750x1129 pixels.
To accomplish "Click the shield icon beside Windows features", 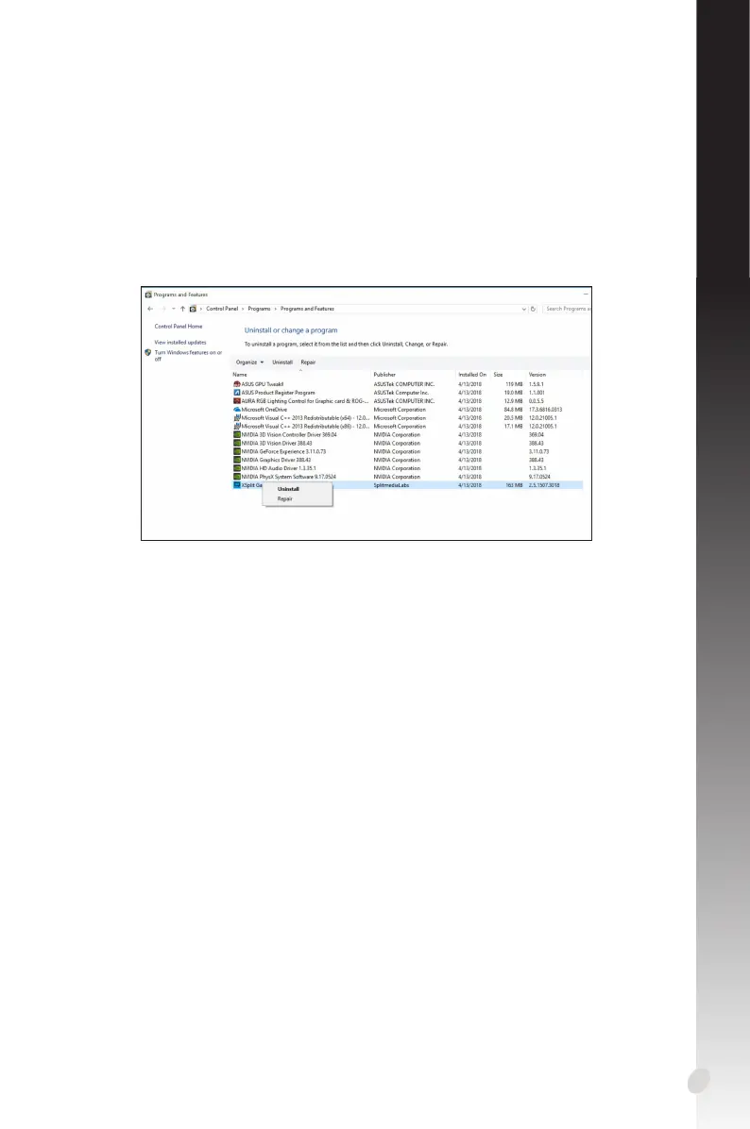I will (148, 353).
